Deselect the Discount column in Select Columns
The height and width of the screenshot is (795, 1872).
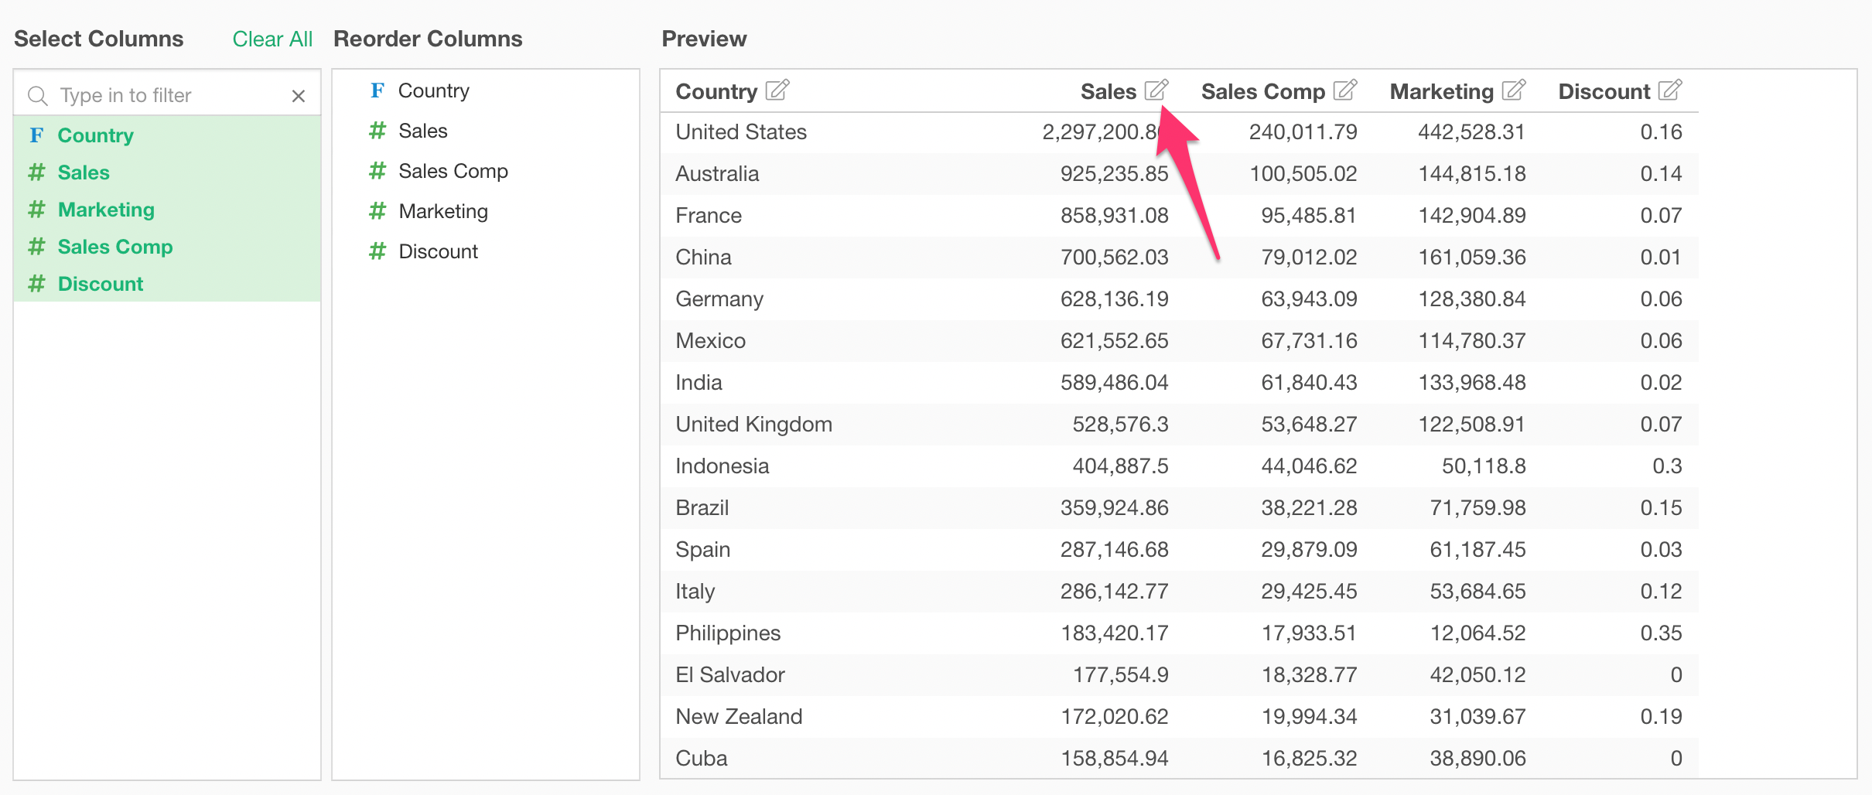click(x=101, y=283)
